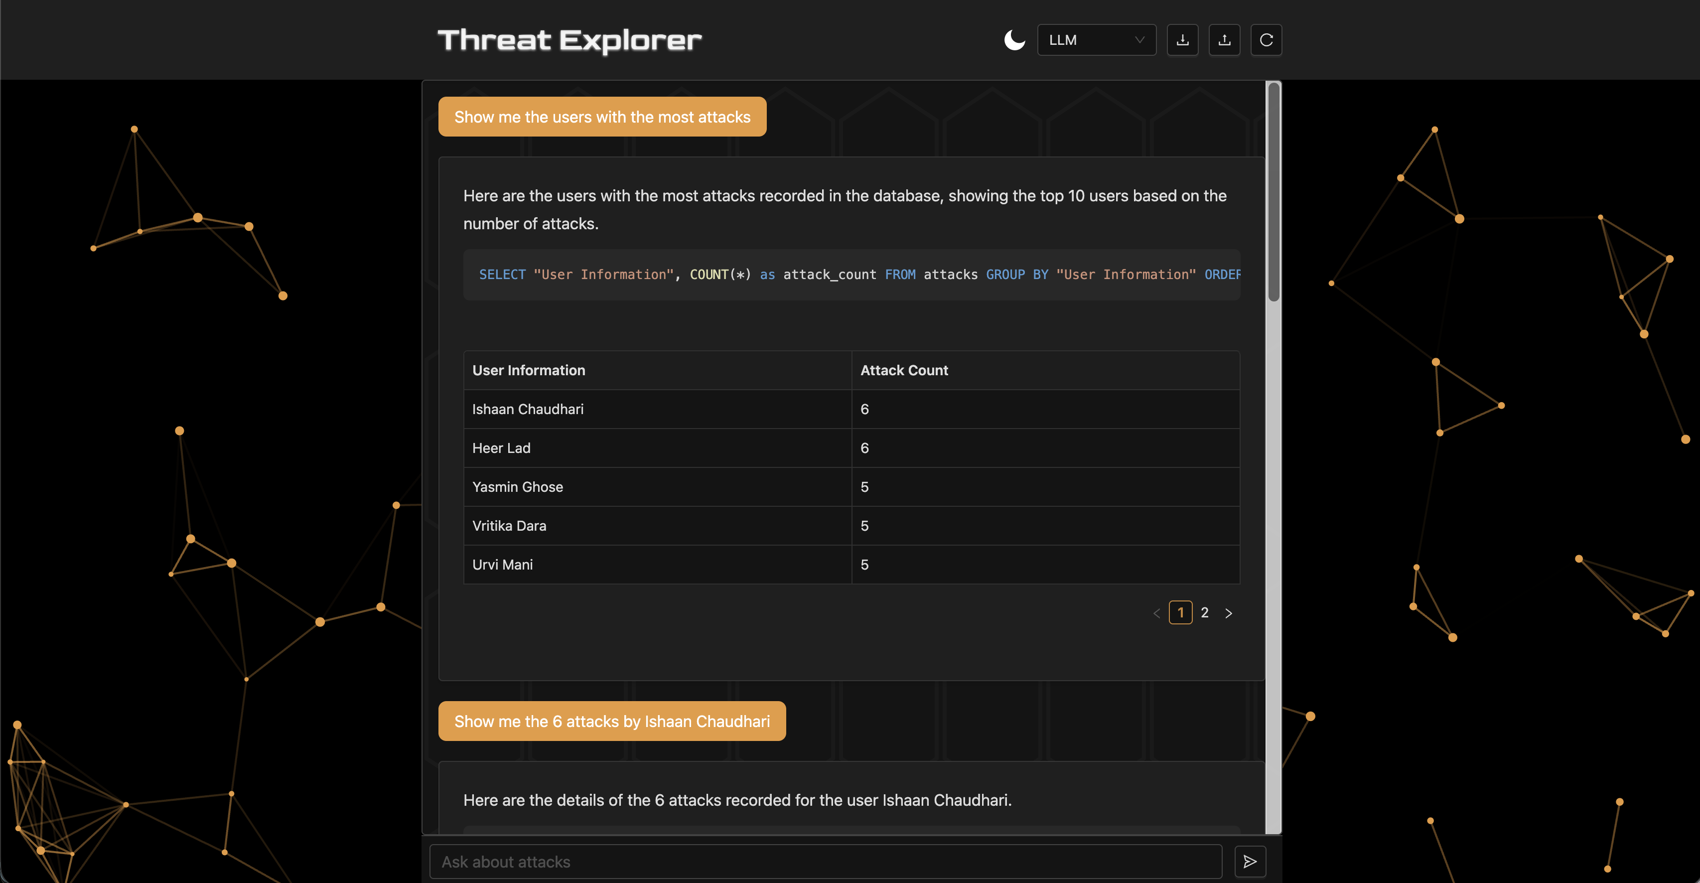
Task: Click the 'Ask about attacks' input field
Action: click(x=825, y=861)
